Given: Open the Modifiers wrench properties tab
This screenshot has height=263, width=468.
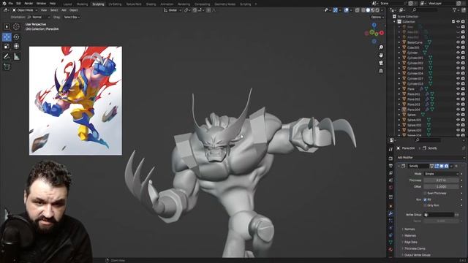Looking at the screenshot, I should click(390, 213).
